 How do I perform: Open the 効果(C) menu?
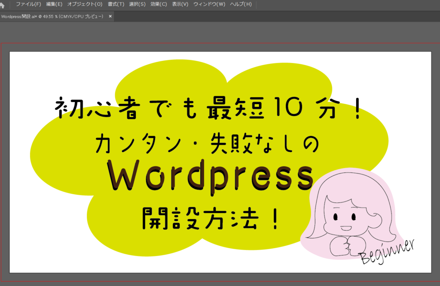coord(159,4)
